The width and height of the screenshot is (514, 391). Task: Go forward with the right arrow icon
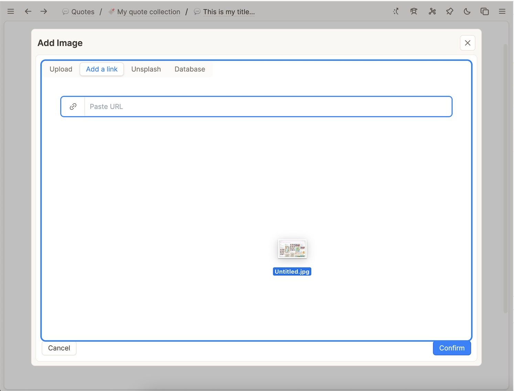[x=44, y=11]
